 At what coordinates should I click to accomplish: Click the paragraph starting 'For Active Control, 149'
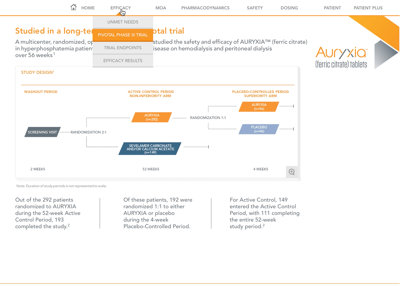[x=264, y=213]
